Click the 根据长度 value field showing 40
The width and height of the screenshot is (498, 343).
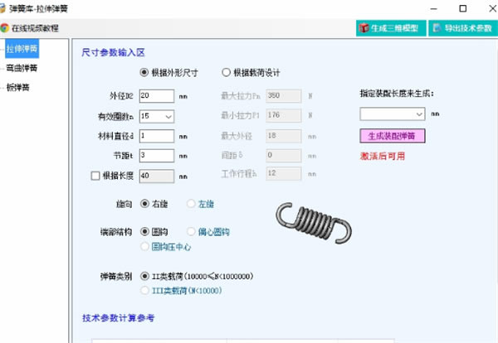tap(157, 176)
